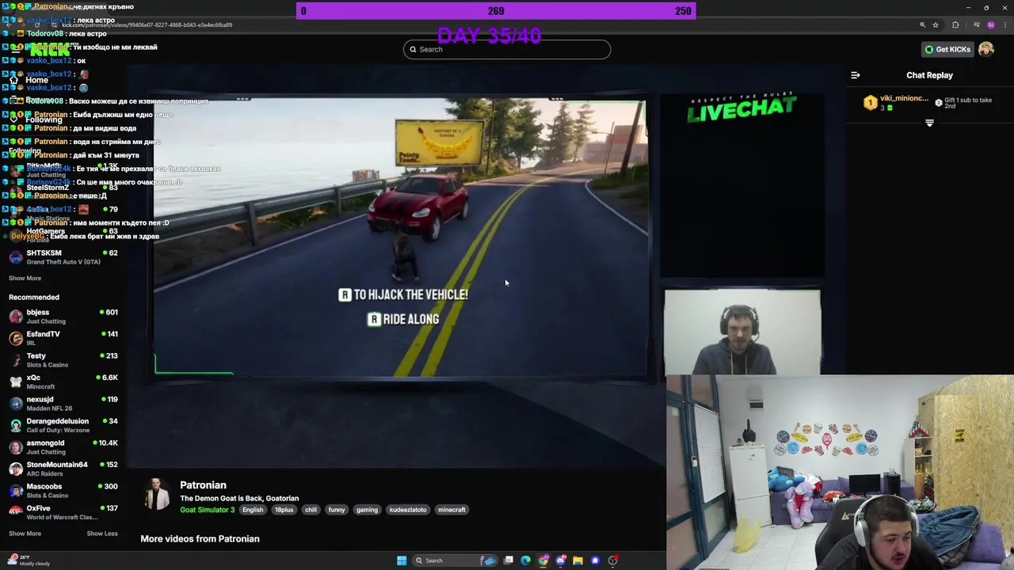Collapse the chat with the arrow icon
1014x570 pixels.
click(856, 75)
